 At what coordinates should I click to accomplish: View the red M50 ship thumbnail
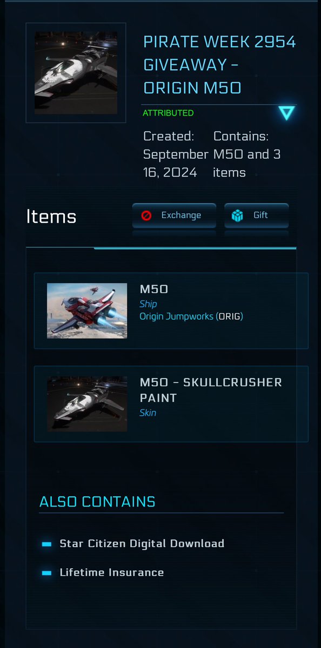87,311
